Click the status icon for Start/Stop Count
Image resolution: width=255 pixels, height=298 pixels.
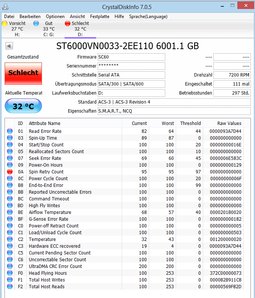(x=10, y=144)
